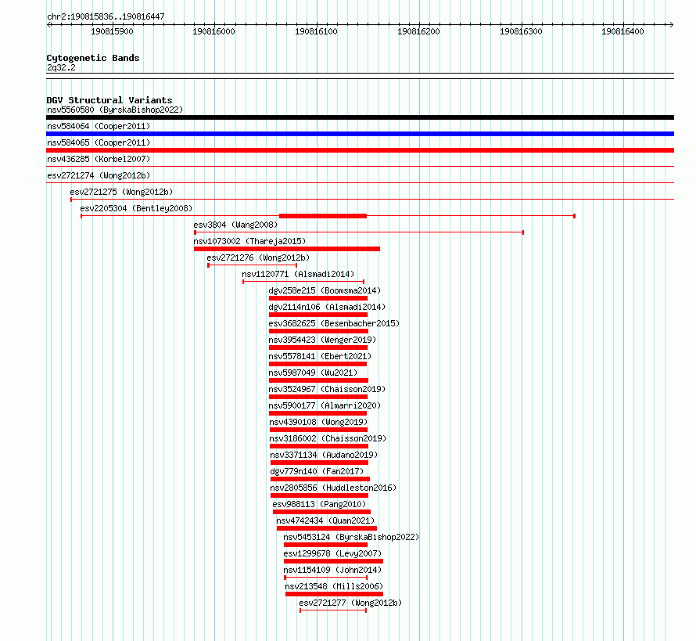Open nsv5453124 (ByrskaBishop2022) label
696x641 pixels.
coord(351,537)
